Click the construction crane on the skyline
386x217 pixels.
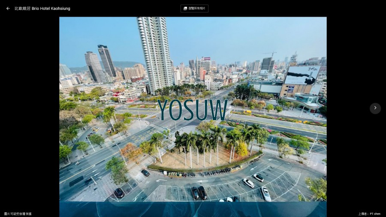click(271, 54)
